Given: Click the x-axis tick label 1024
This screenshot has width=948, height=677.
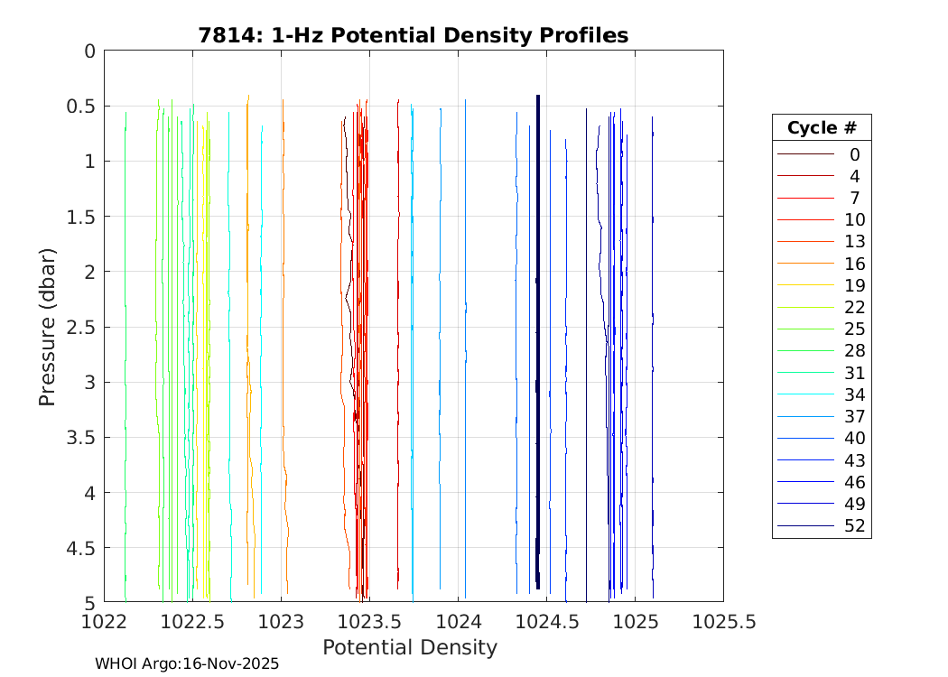Looking at the screenshot, I should (458, 621).
